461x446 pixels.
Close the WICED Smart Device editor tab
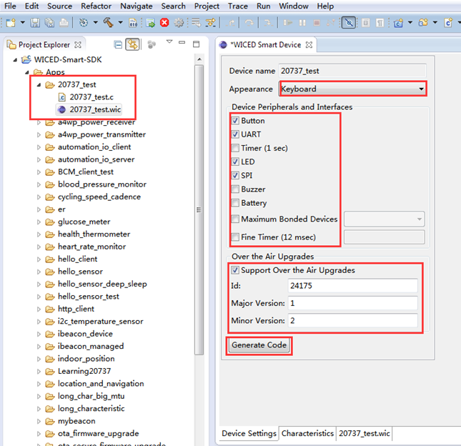point(309,45)
